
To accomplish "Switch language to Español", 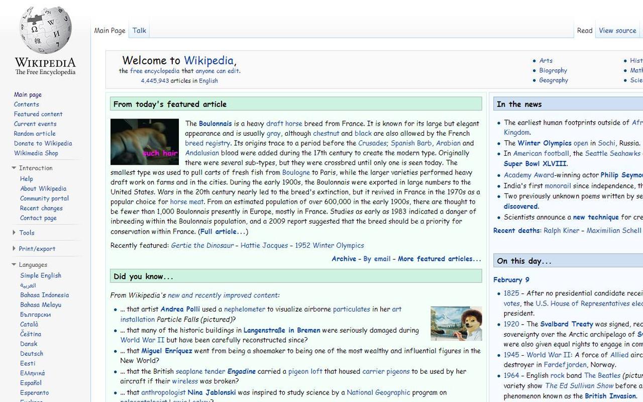I will point(31,383).
